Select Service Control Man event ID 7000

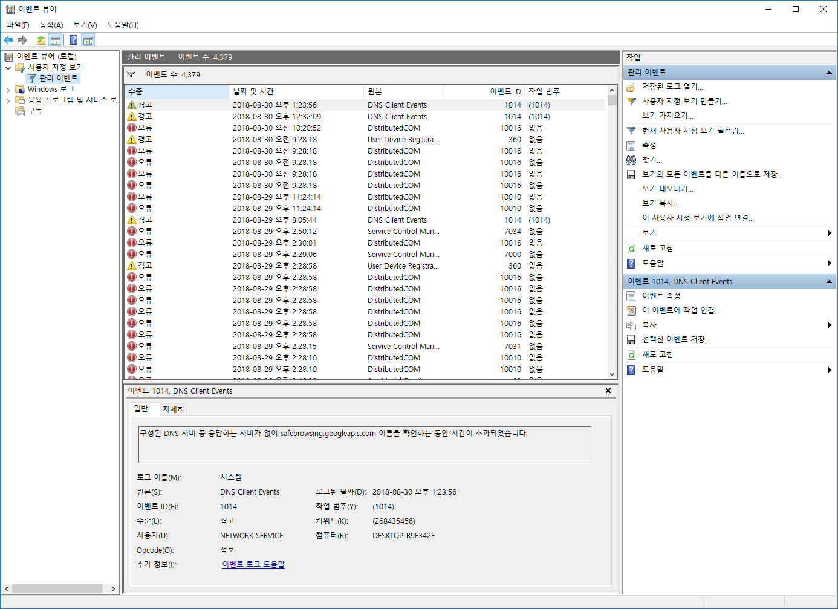pyautogui.click(x=365, y=255)
